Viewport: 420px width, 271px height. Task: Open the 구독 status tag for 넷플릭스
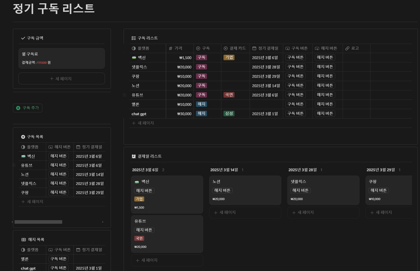pos(201,67)
